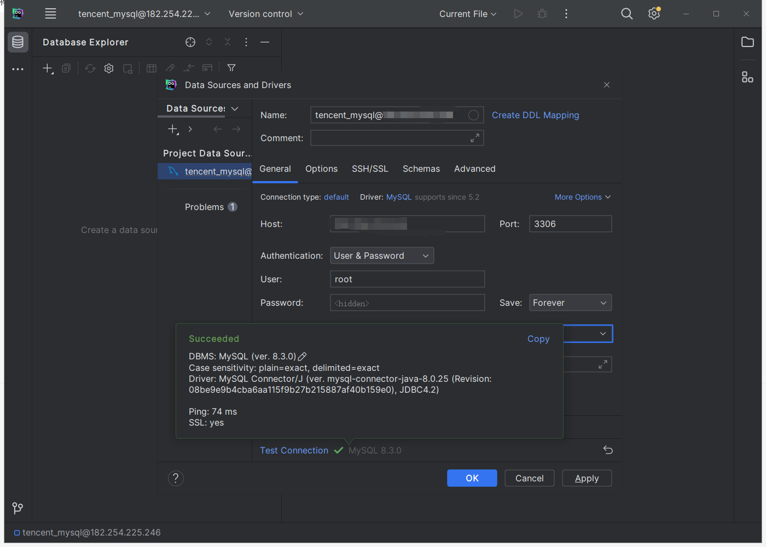Open the Version control dropdown
The height and width of the screenshot is (547, 766).
pos(266,14)
